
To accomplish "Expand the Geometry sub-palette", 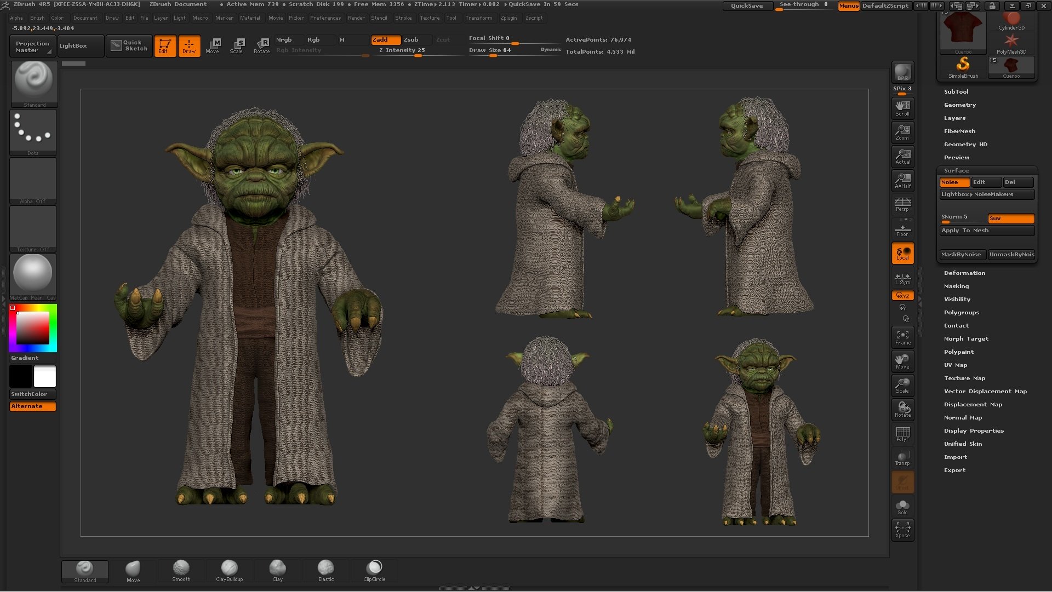I will coord(959,105).
